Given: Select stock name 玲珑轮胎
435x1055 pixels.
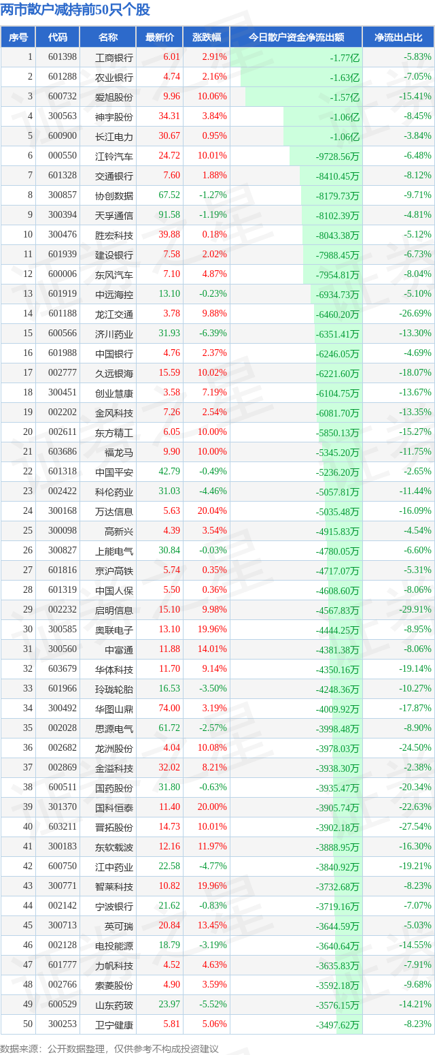Looking at the screenshot, I should pos(114,689).
